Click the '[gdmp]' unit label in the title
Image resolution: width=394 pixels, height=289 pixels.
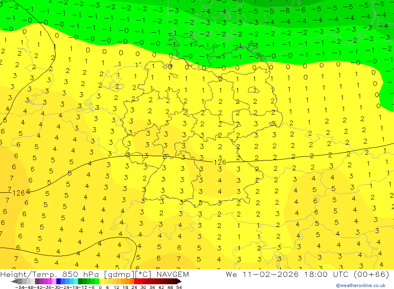coord(119,274)
